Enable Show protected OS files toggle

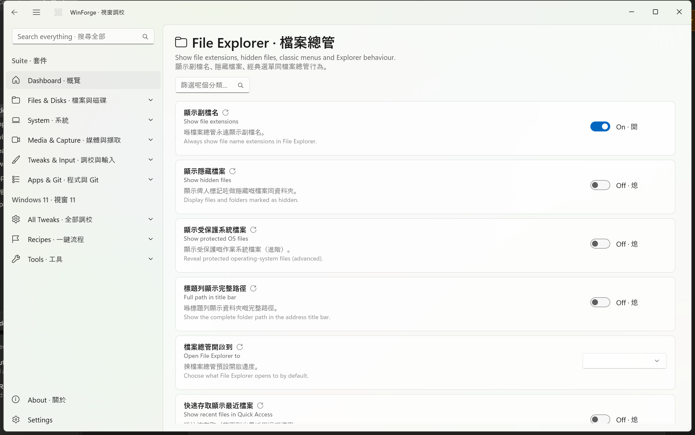click(x=600, y=244)
